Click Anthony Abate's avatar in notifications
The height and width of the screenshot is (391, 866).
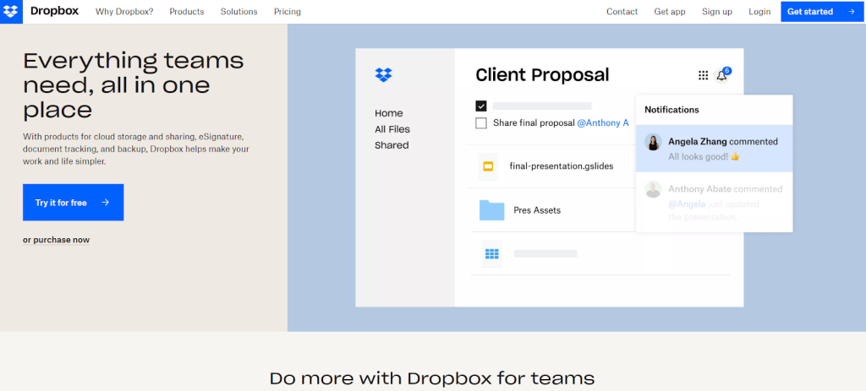(x=654, y=189)
